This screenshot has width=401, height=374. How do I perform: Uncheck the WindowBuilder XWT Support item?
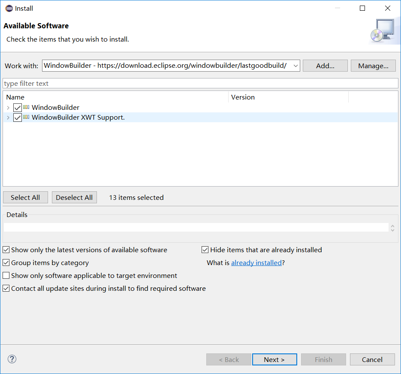tap(17, 117)
